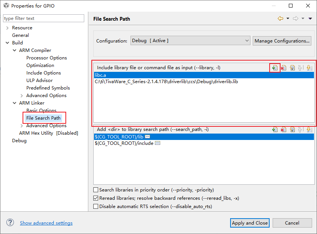
Task: Go forward to next properties page
Action: 296,18
